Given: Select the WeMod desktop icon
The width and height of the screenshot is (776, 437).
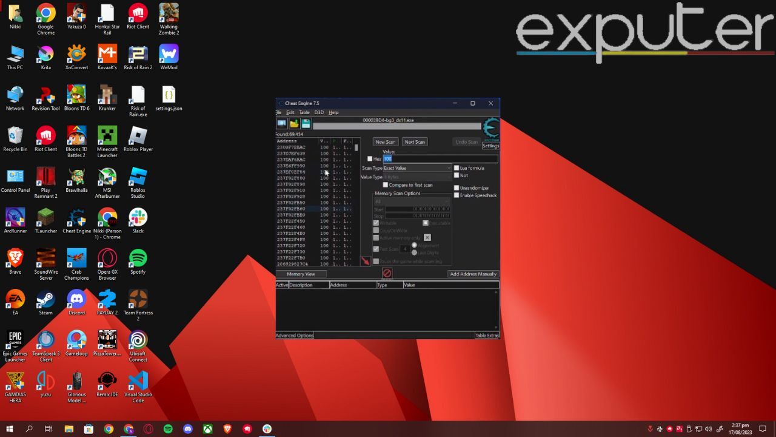Looking at the screenshot, I should click(x=169, y=58).
